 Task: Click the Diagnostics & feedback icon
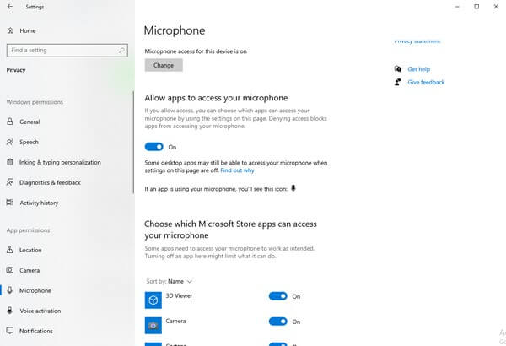(x=10, y=182)
